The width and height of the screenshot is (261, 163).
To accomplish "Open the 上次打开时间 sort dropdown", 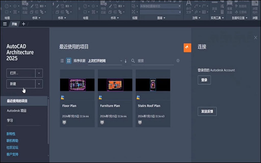I will pos(105,61).
